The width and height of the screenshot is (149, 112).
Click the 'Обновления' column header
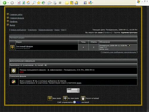coord(118,42)
